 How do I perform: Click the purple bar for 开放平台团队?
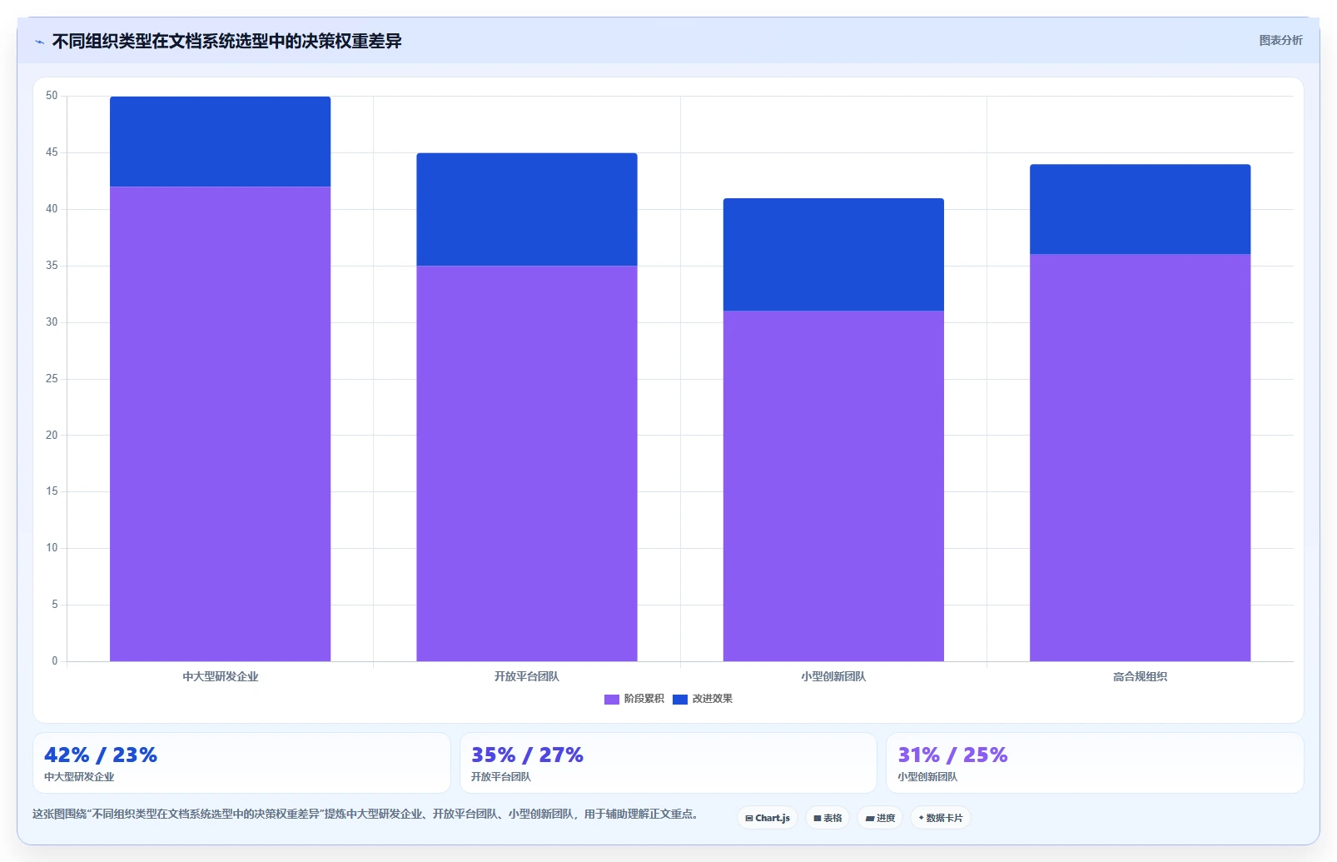527,463
